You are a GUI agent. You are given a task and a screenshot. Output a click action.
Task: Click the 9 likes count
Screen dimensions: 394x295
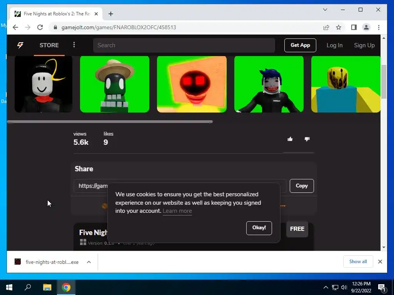[x=106, y=142]
